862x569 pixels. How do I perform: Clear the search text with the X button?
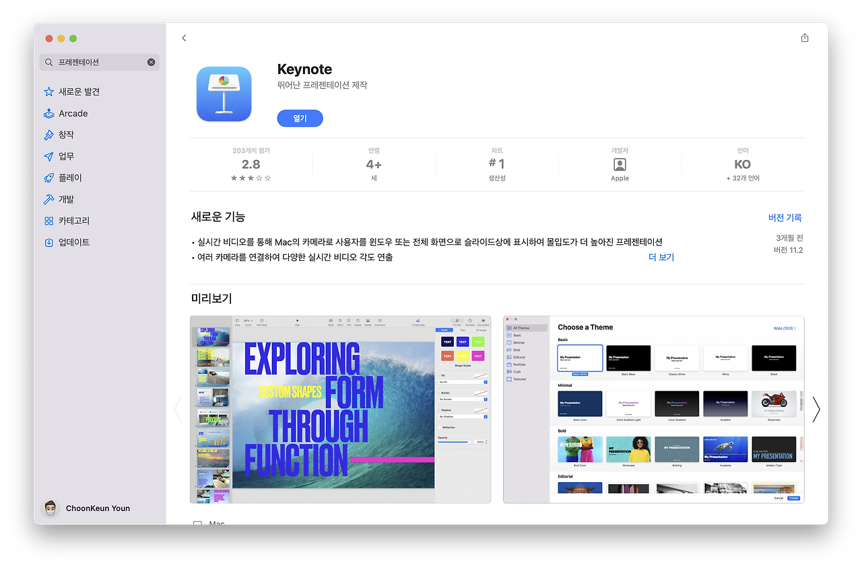152,63
